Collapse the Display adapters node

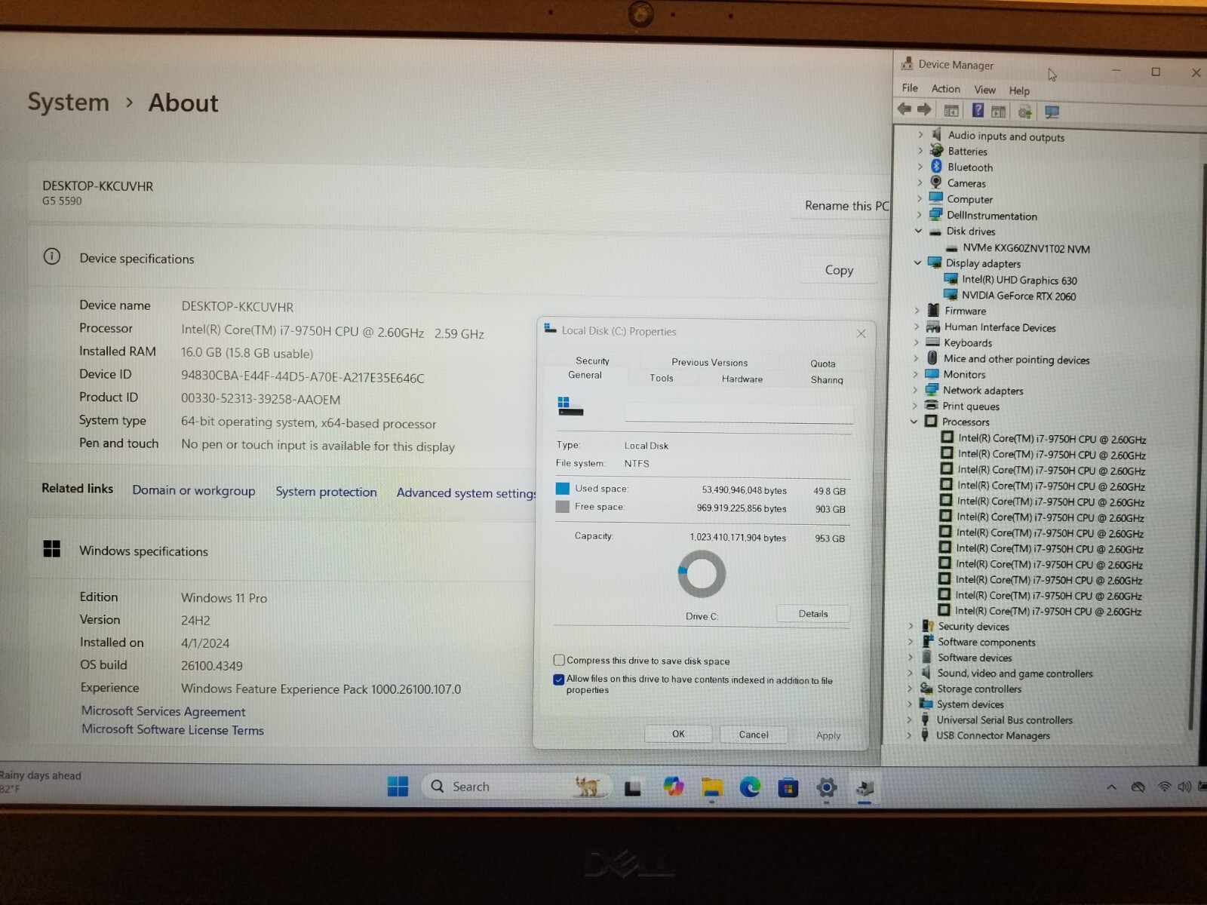(918, 262)
